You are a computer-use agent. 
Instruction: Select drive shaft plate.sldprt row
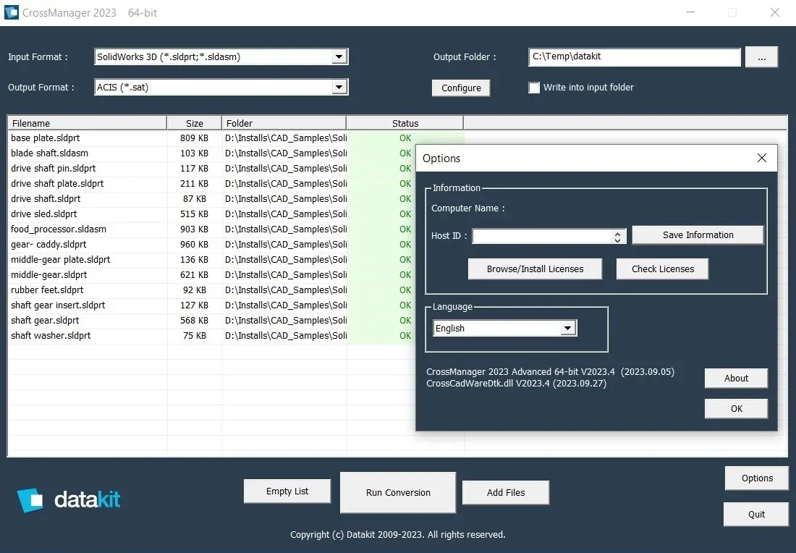[x=211, y=184]
